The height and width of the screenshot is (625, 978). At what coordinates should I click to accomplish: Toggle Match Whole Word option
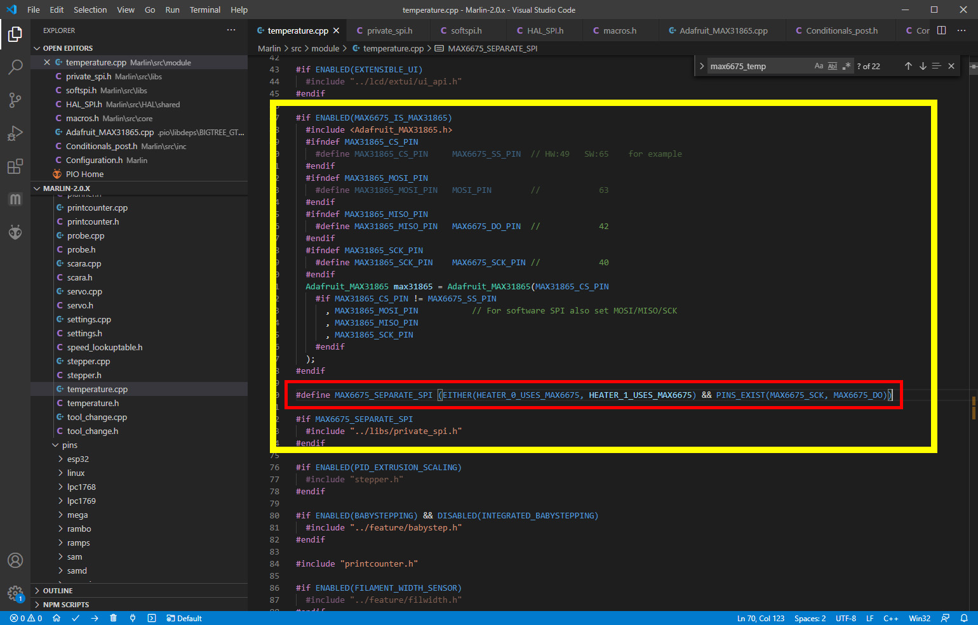coord(833,66)
